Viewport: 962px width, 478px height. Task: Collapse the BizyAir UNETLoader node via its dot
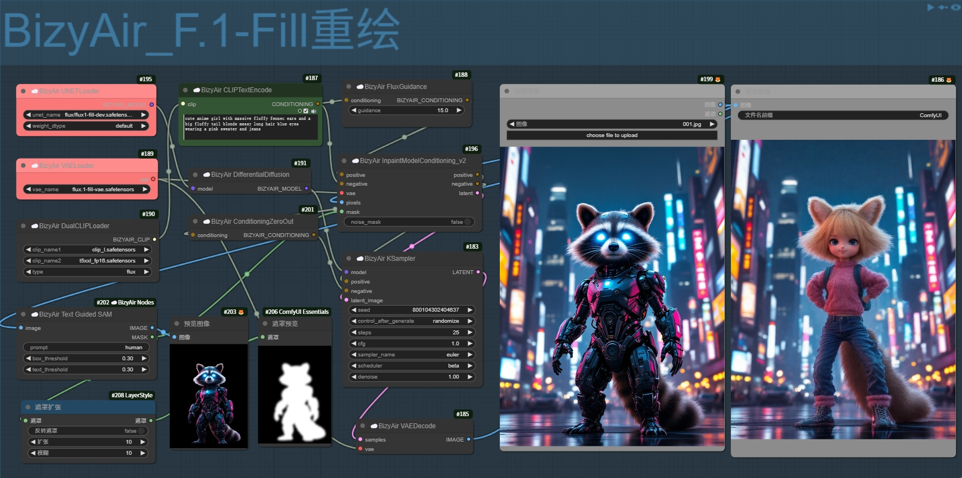[x=23, y=91]
